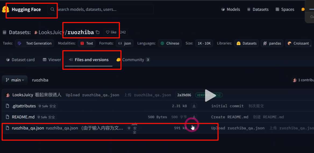This screenshot has height=153, width=314.
Task: Copy the dataset name with the copy icon
Action: [98, 32]
